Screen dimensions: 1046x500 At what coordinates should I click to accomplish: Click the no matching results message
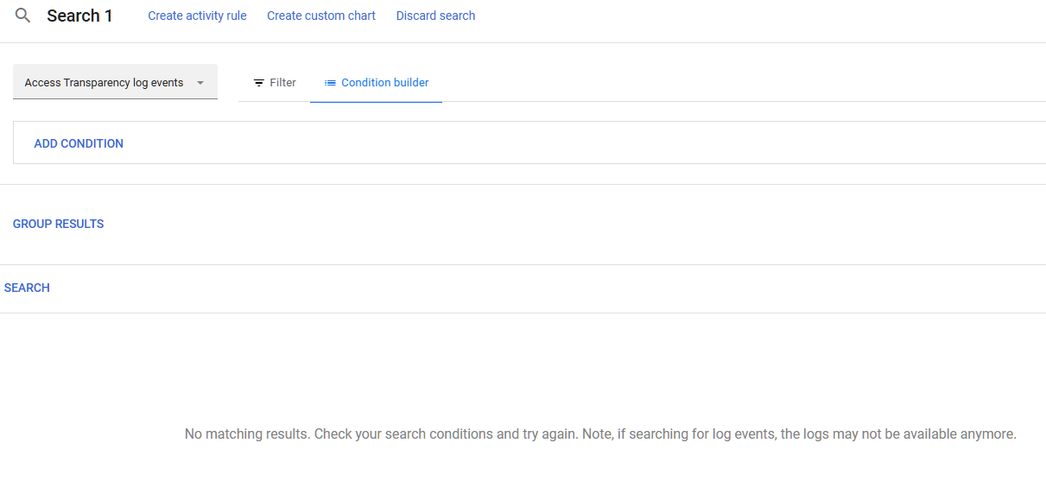point(599,434)
